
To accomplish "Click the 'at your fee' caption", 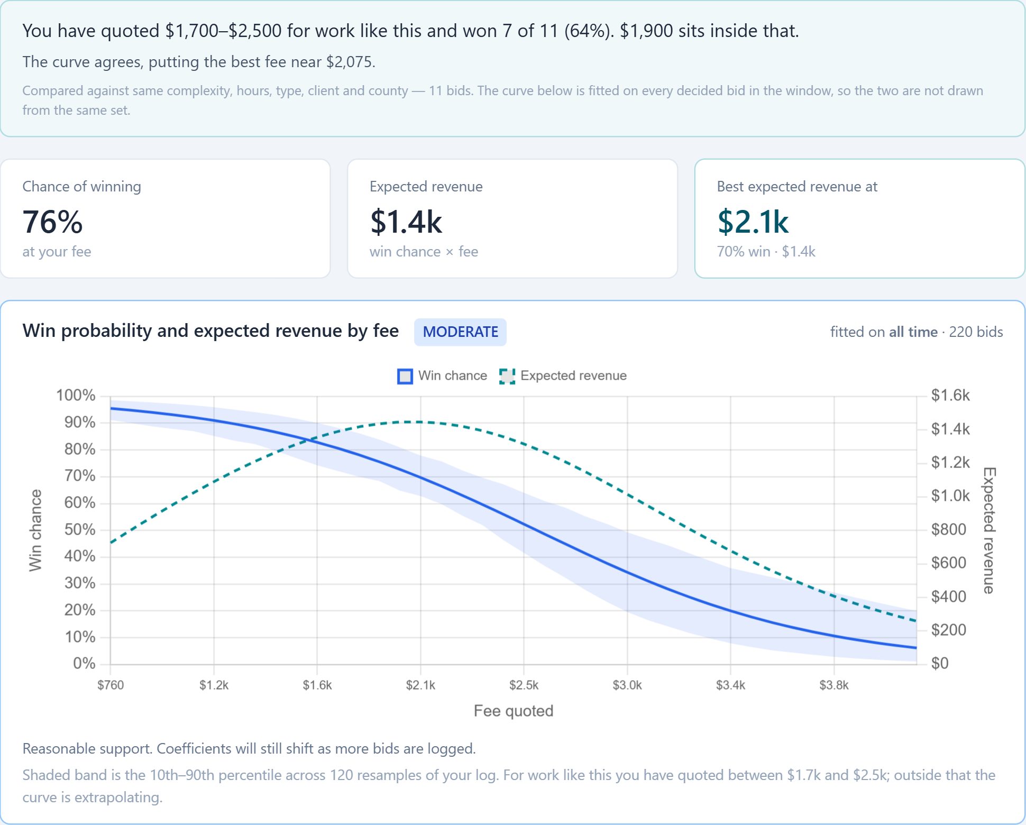I will coord(57,252).
